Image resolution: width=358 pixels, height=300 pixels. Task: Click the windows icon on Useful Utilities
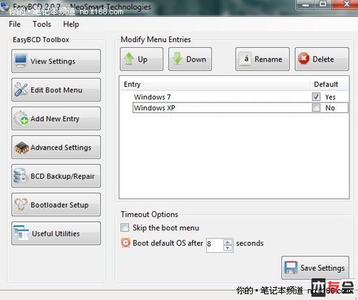coord(21,233)
